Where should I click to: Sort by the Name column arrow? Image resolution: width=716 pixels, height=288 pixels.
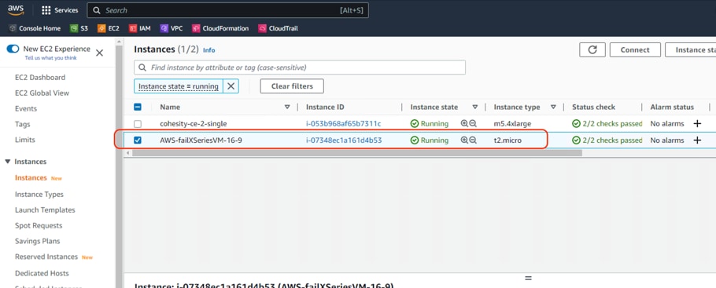(287, 107)
